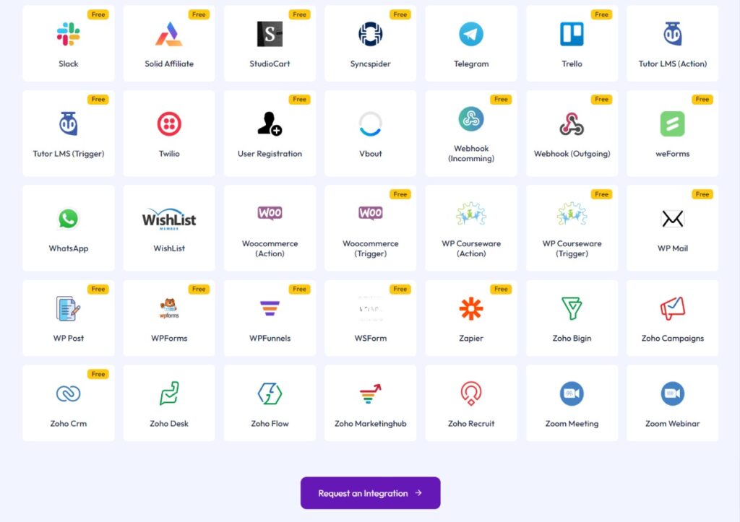This screenshot has width=740, height=522.
Task: Click the Zapier orange asterisk icon
Action: click(x=471, y=309)
